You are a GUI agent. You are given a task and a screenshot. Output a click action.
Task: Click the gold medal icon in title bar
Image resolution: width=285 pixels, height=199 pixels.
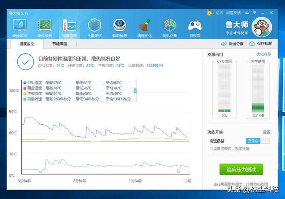[x=209, y=12]
